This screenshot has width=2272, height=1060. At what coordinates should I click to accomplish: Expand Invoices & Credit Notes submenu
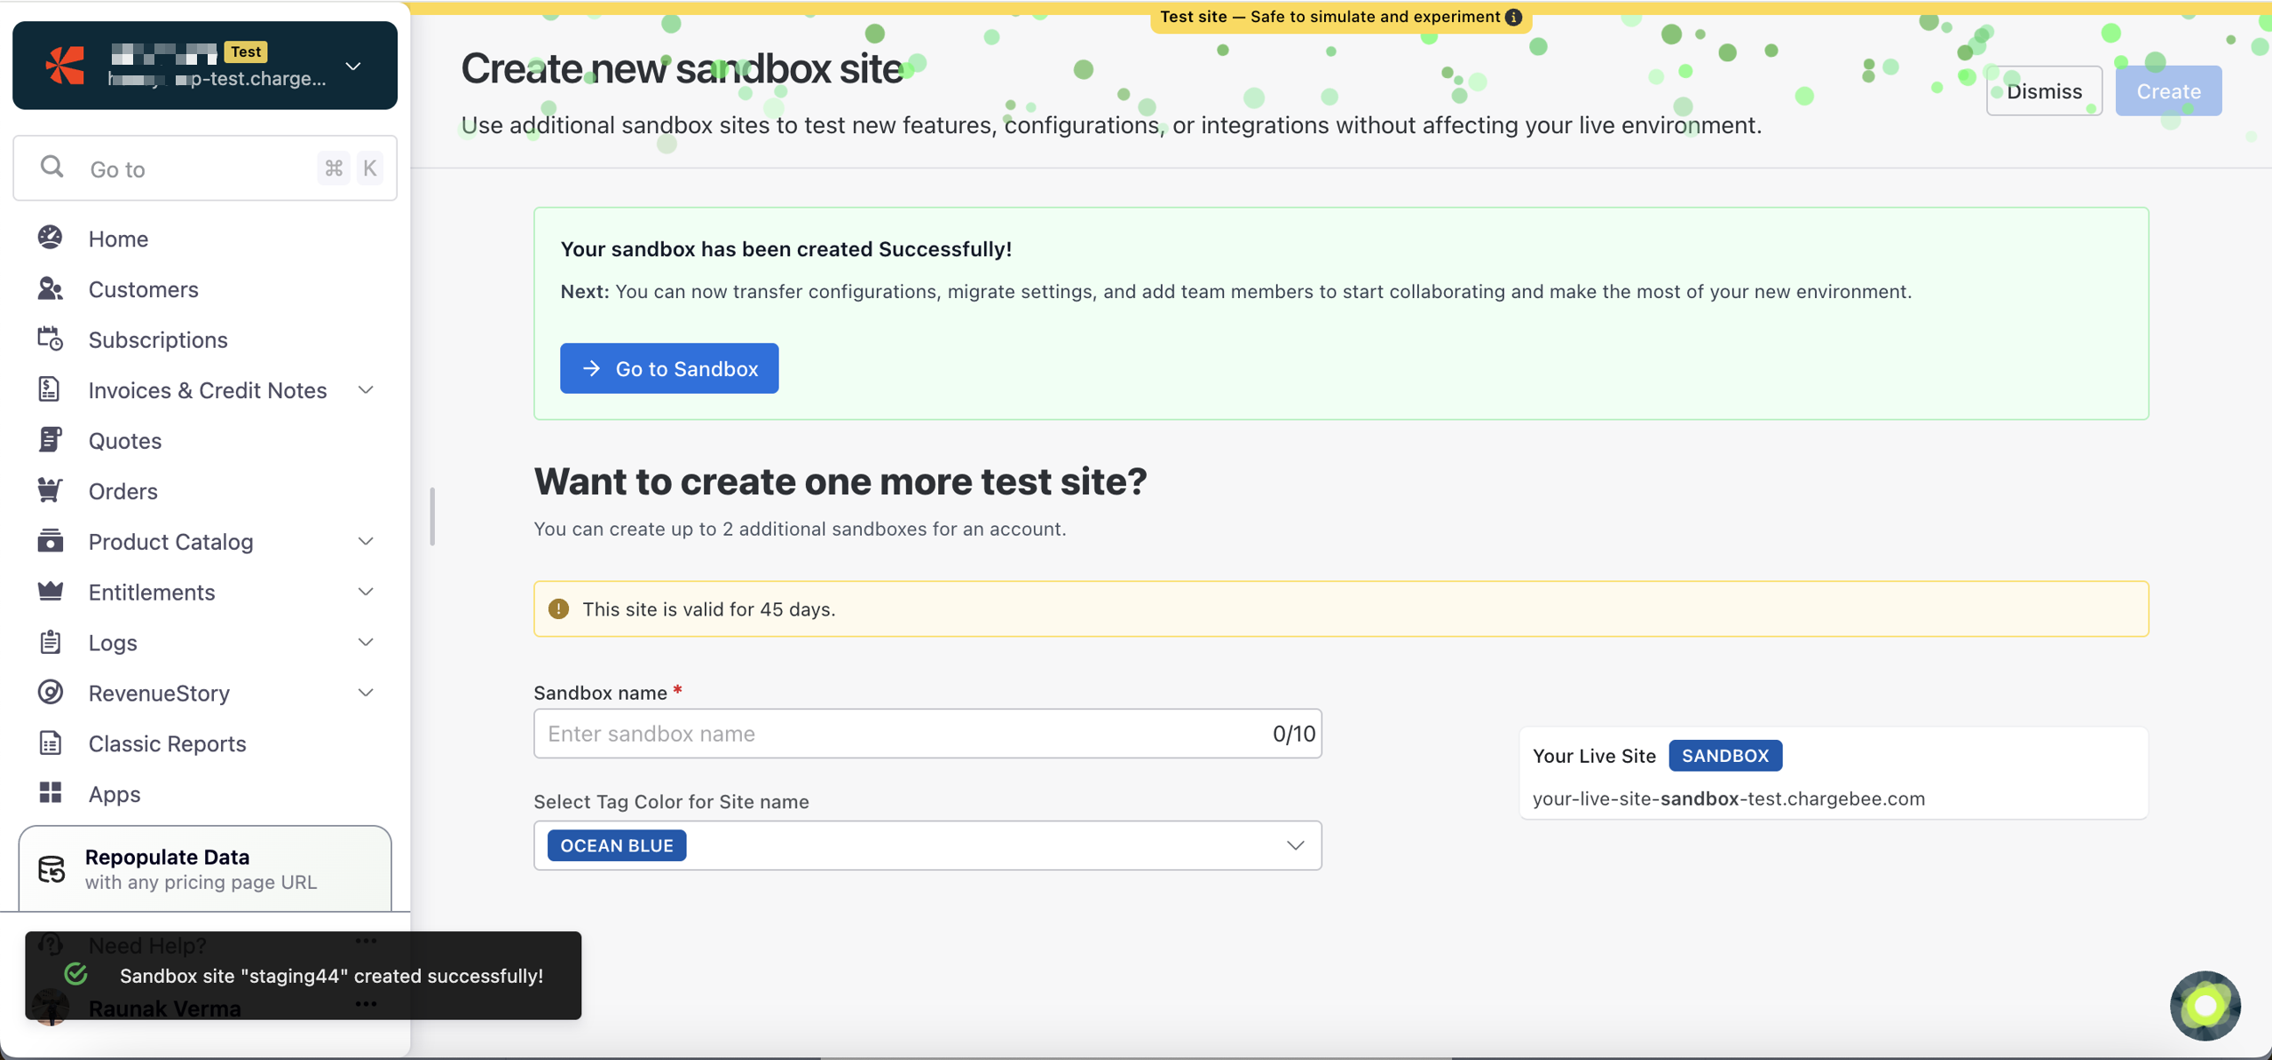pos(366,389)
